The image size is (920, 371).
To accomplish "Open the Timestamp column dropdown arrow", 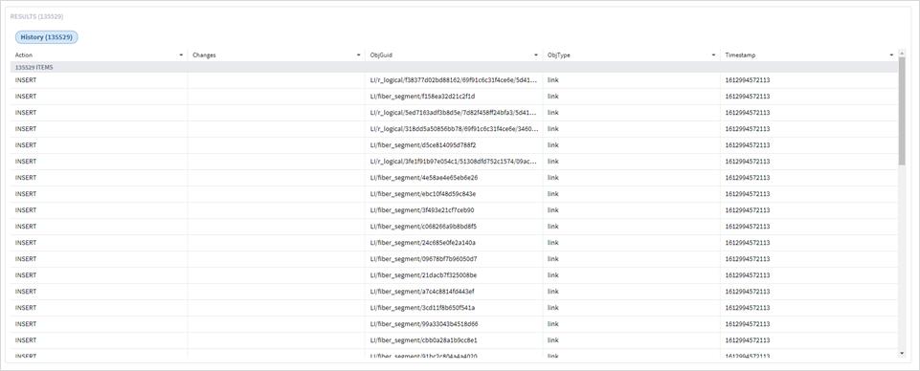I will [891, 55].
